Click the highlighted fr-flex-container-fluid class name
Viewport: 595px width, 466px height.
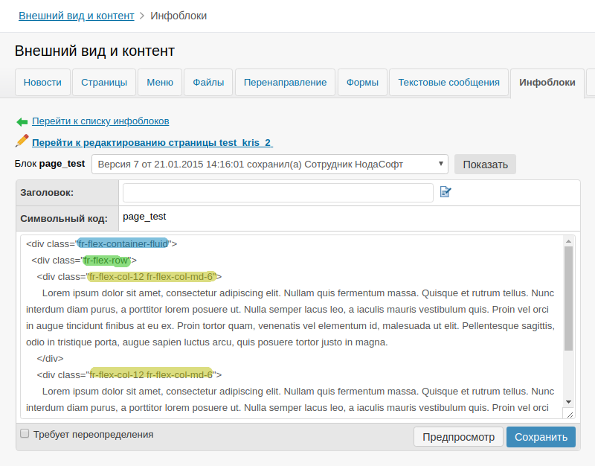pos(123,243)
